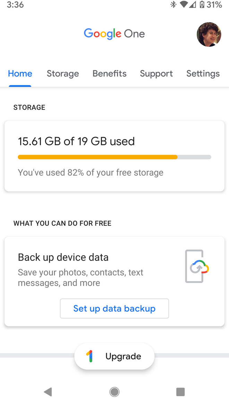Viewport: 229px width, 399px height.
Task: Tap the storage usage progress bar
Action: pyautogui.click(x=114, y=157)
